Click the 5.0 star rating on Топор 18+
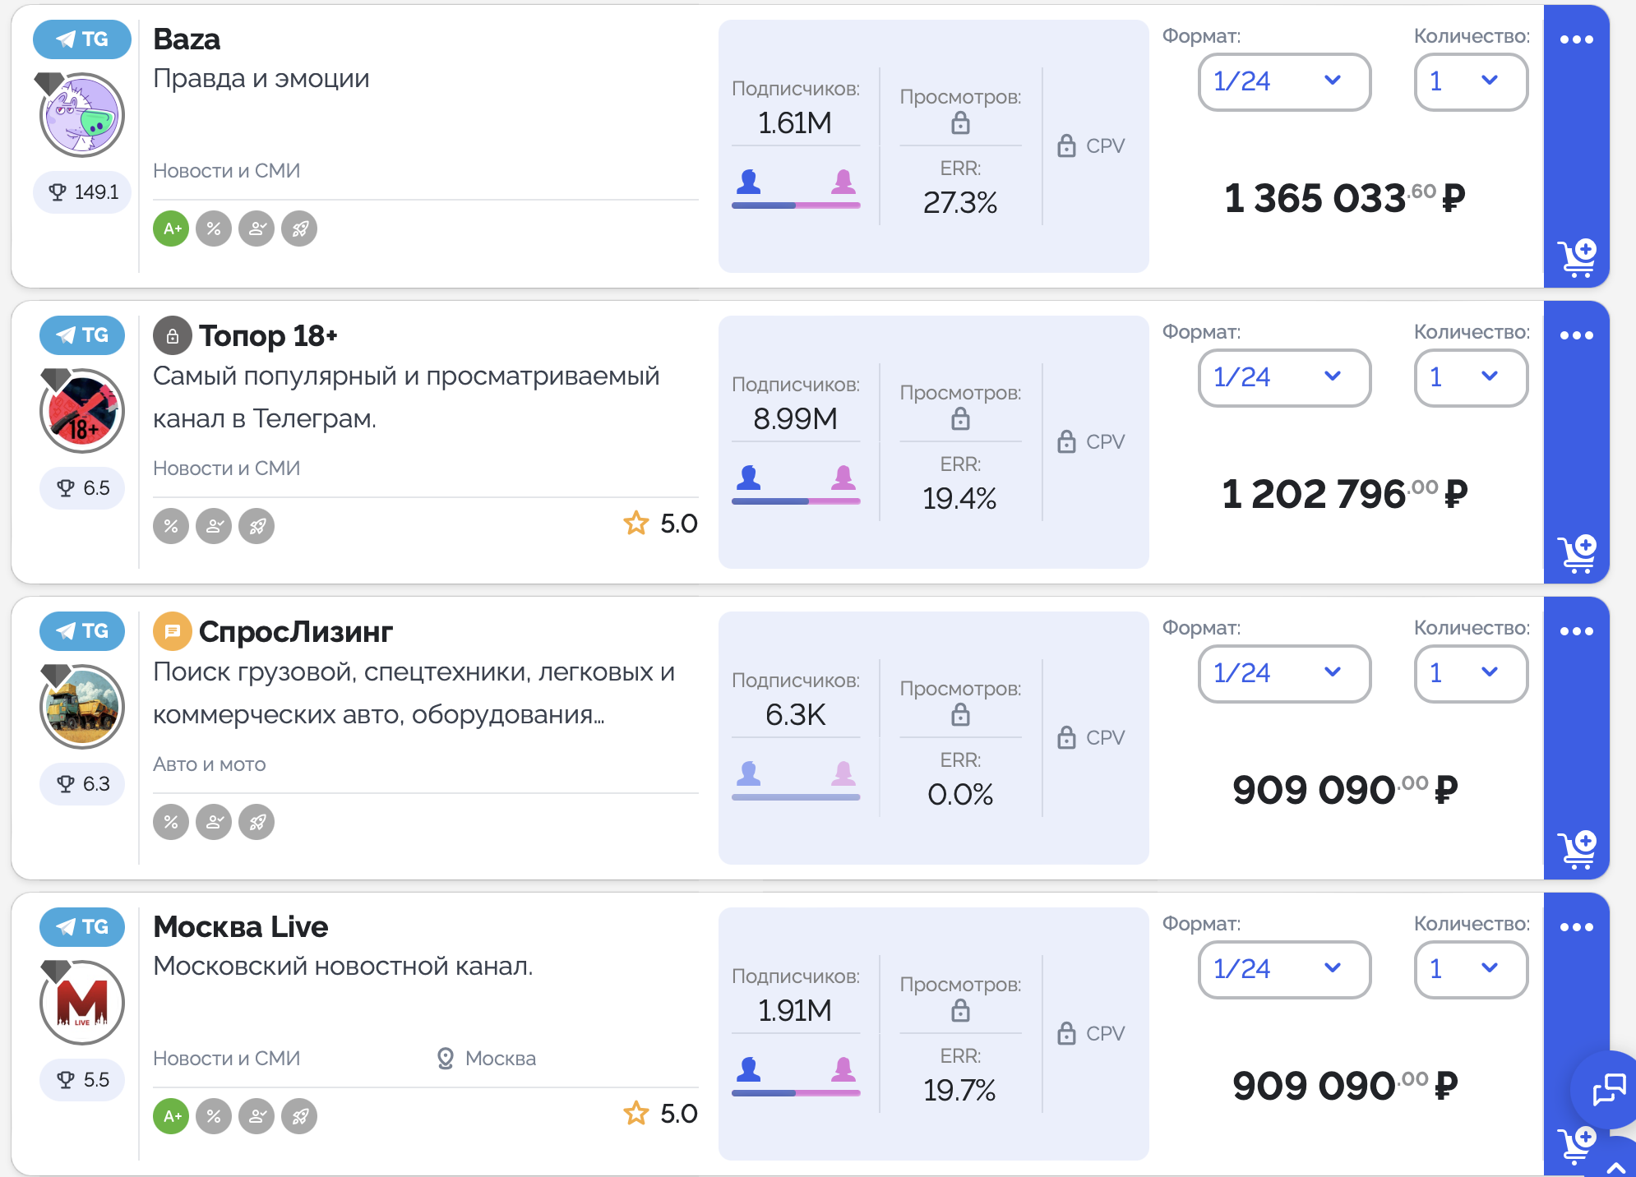This screenshot has width=1636, height=1177. (x=661, y=524)
